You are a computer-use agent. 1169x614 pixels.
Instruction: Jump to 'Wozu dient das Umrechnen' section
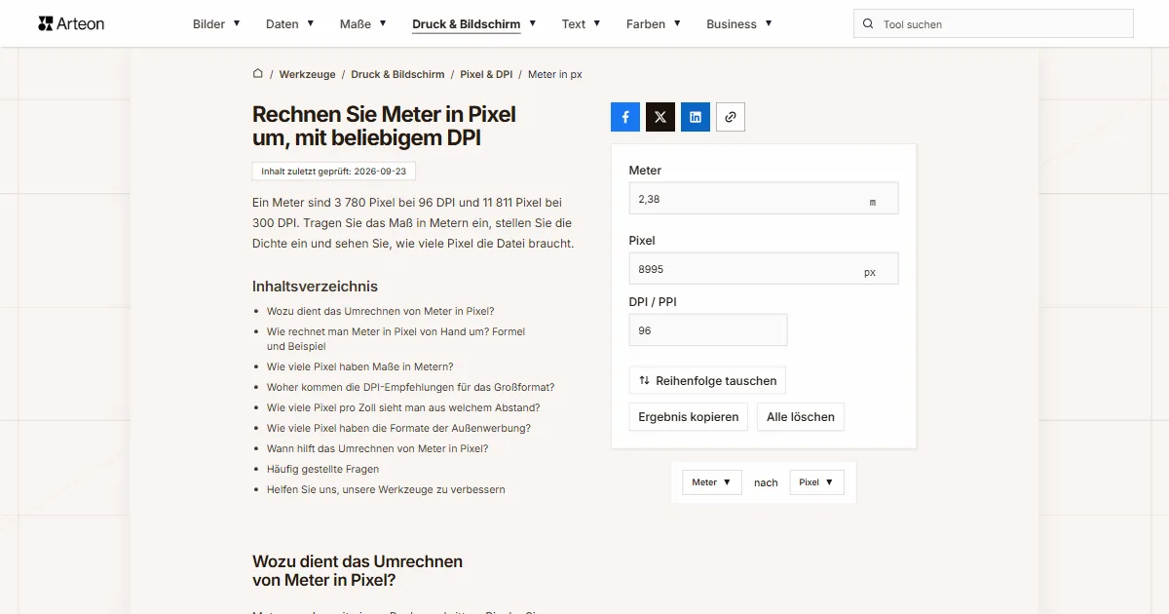coord(381,312)
